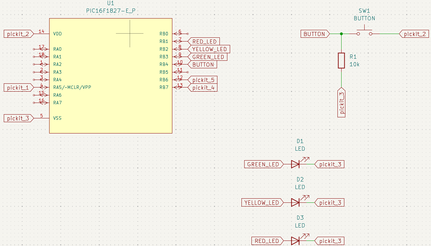Select BUTTON label on RB4 pin

point(203,65)
